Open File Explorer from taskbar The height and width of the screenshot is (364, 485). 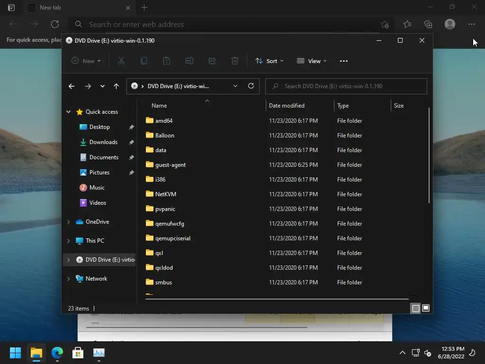(36, 353)
